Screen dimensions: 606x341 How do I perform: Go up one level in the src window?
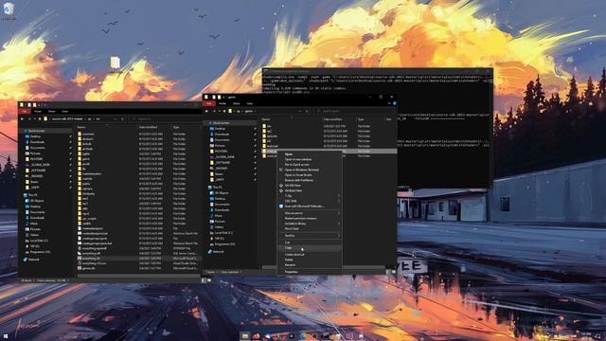click(x=40, y=118)
